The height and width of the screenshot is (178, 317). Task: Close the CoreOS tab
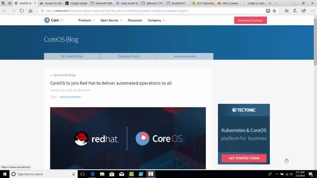(x=35, y=3)
